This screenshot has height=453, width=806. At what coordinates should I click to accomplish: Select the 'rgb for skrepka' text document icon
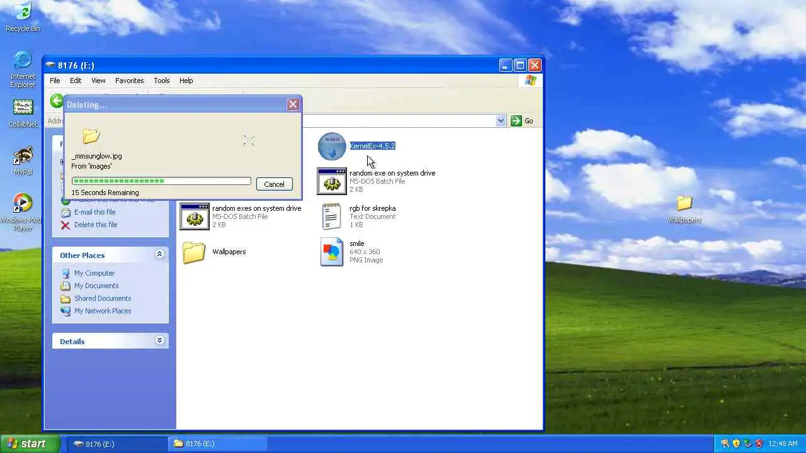point(331,216)
